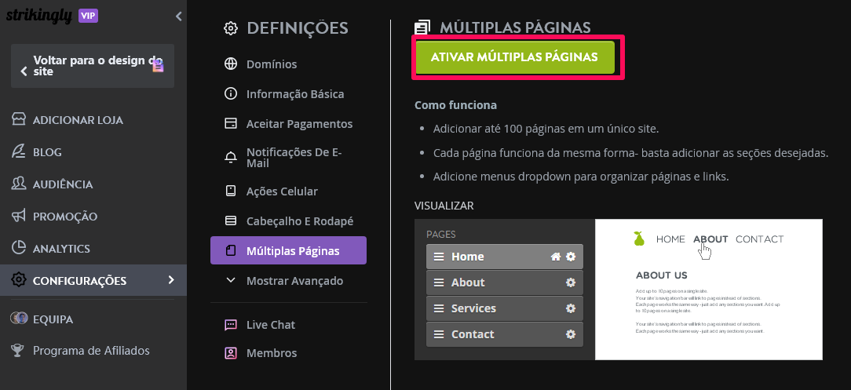Click the avatar icon beside Equipa
Viewport: 851px width, 390px height.
(19, 319)
